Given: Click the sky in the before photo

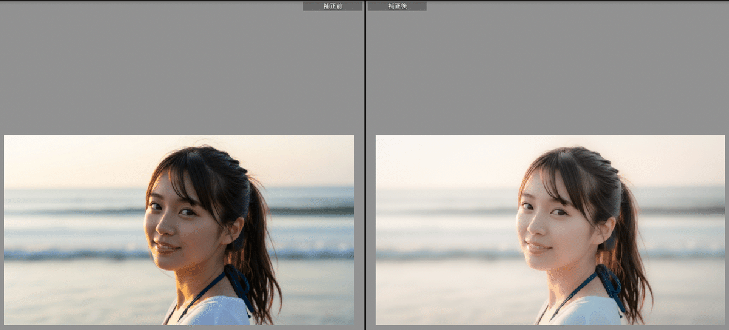Looking at the screenshot, I should (x=73, y=158).
